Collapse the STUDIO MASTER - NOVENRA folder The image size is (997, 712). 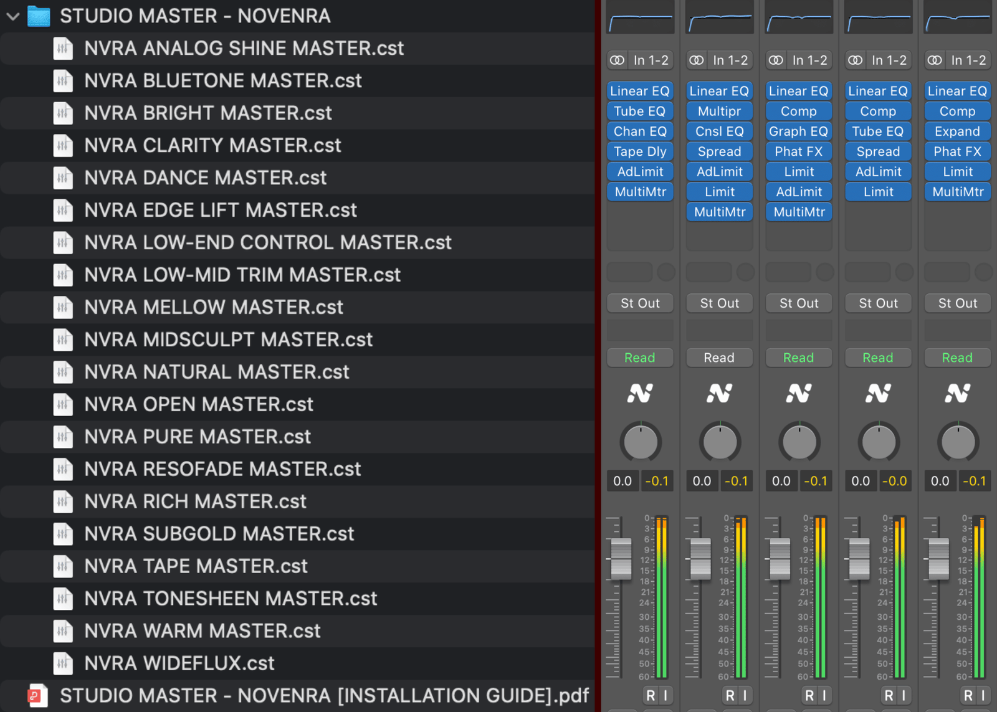pyautogui.click(x=12, y=16)
